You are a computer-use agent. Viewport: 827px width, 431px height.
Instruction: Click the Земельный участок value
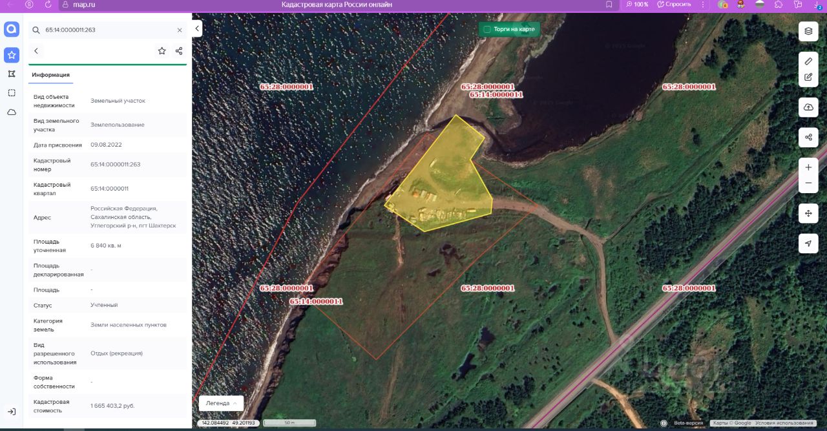click(x=118, y=101)
